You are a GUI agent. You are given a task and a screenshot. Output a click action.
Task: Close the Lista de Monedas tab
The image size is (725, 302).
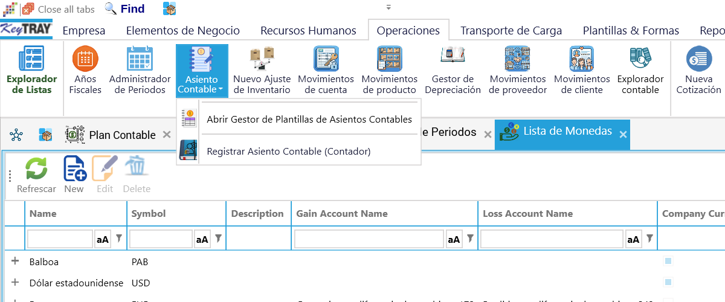click(x=623, y=133)
